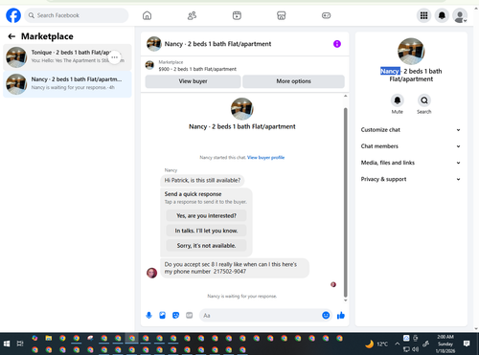Open the account profile menu
479x355 pixels.
click(460, 15)
